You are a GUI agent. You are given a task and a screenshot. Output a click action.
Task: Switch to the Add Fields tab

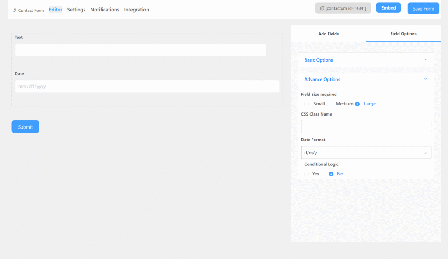[x=328, y=34]
